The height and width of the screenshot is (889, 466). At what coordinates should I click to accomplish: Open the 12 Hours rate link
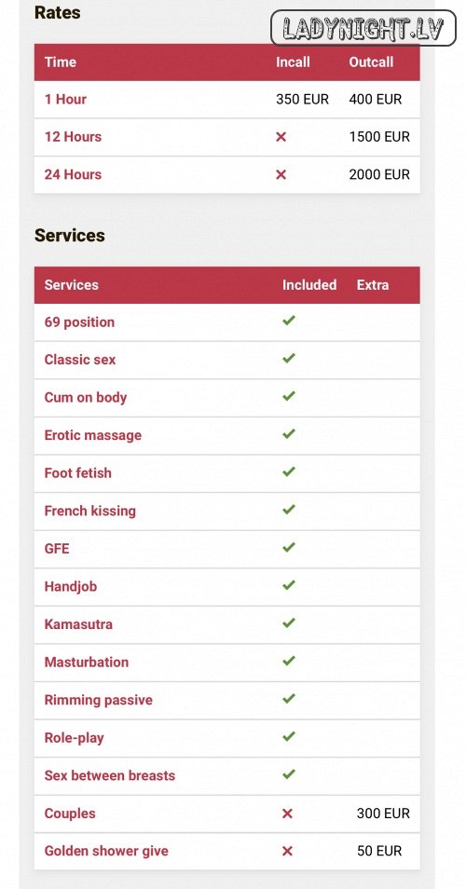pos(73,137)
